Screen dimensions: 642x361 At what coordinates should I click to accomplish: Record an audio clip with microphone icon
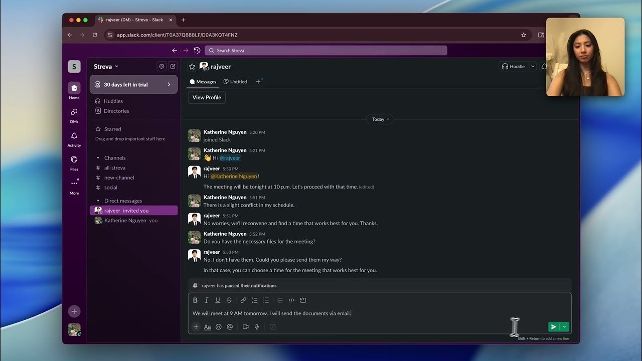point(257,327)
